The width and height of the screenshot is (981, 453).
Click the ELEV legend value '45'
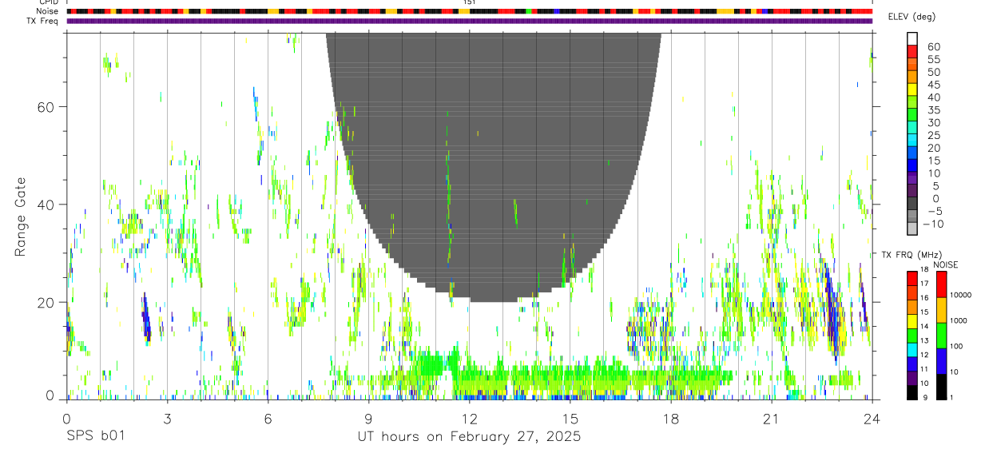(933, 85)
